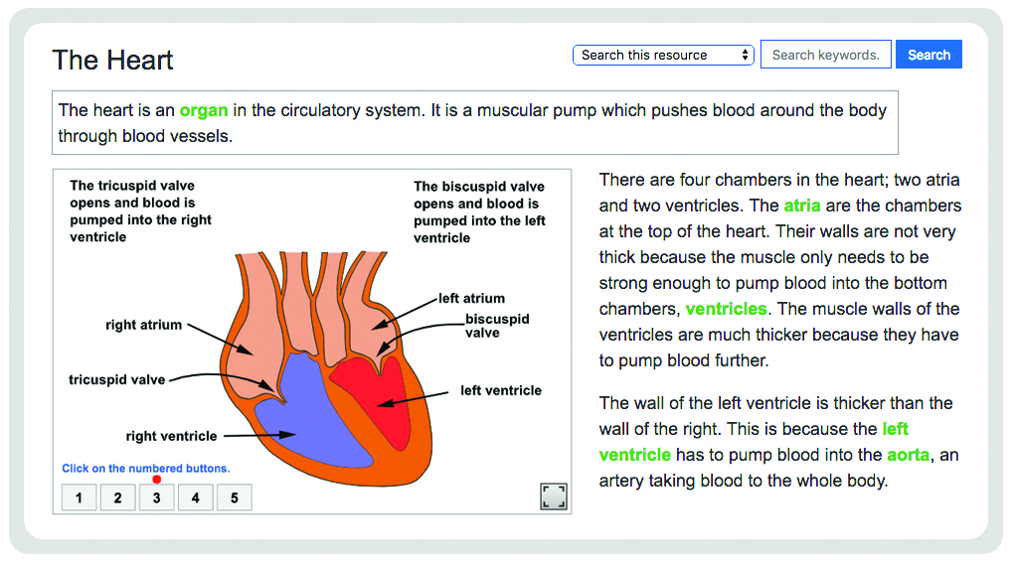Select numbered button 2
This screenshot has height=564, width=1014.
117,497
